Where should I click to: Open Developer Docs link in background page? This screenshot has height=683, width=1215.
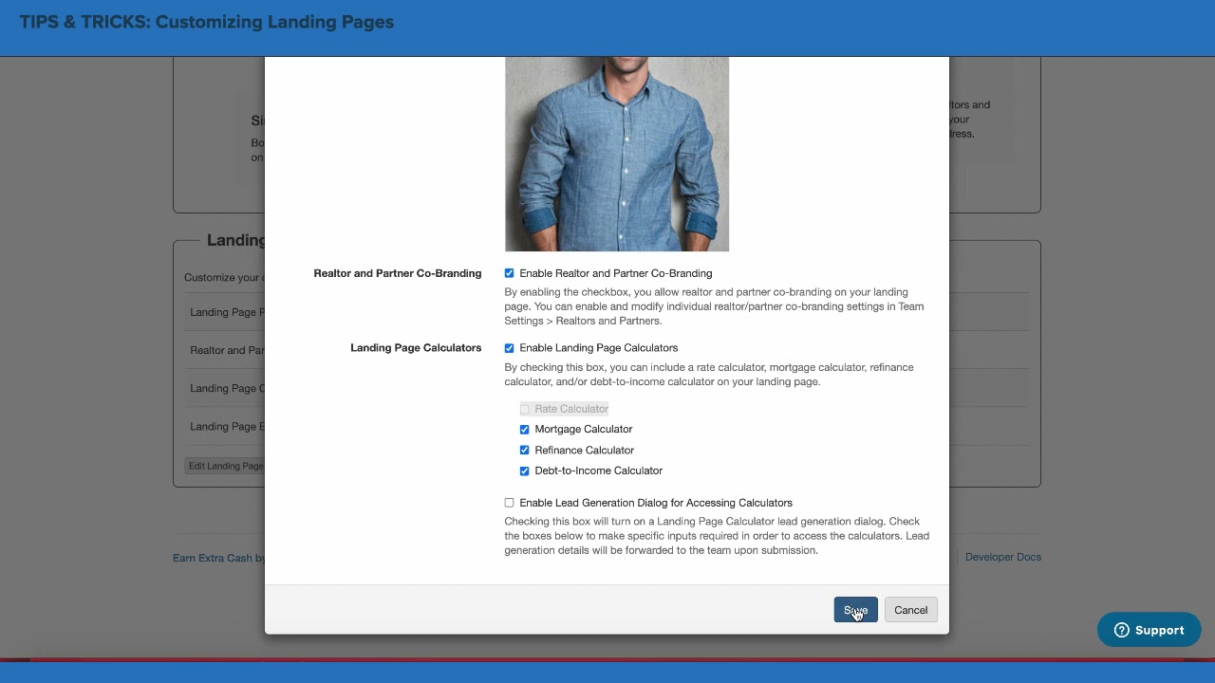coord(1003,557)
